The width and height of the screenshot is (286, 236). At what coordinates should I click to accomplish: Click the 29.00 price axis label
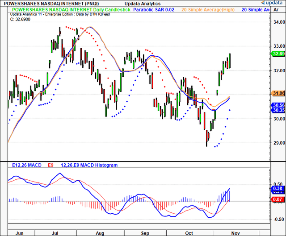point(279,143)
